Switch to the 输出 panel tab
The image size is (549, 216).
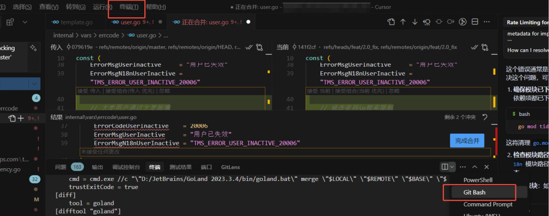[97, 167]
